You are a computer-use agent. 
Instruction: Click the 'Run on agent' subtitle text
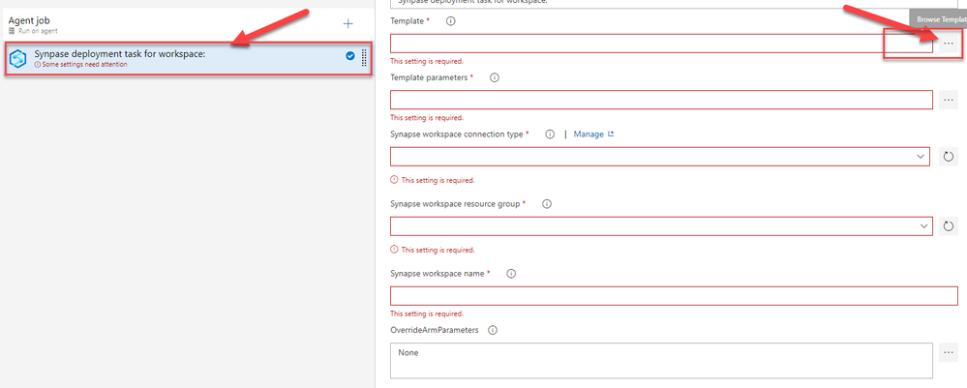click(x=39, y=31)
